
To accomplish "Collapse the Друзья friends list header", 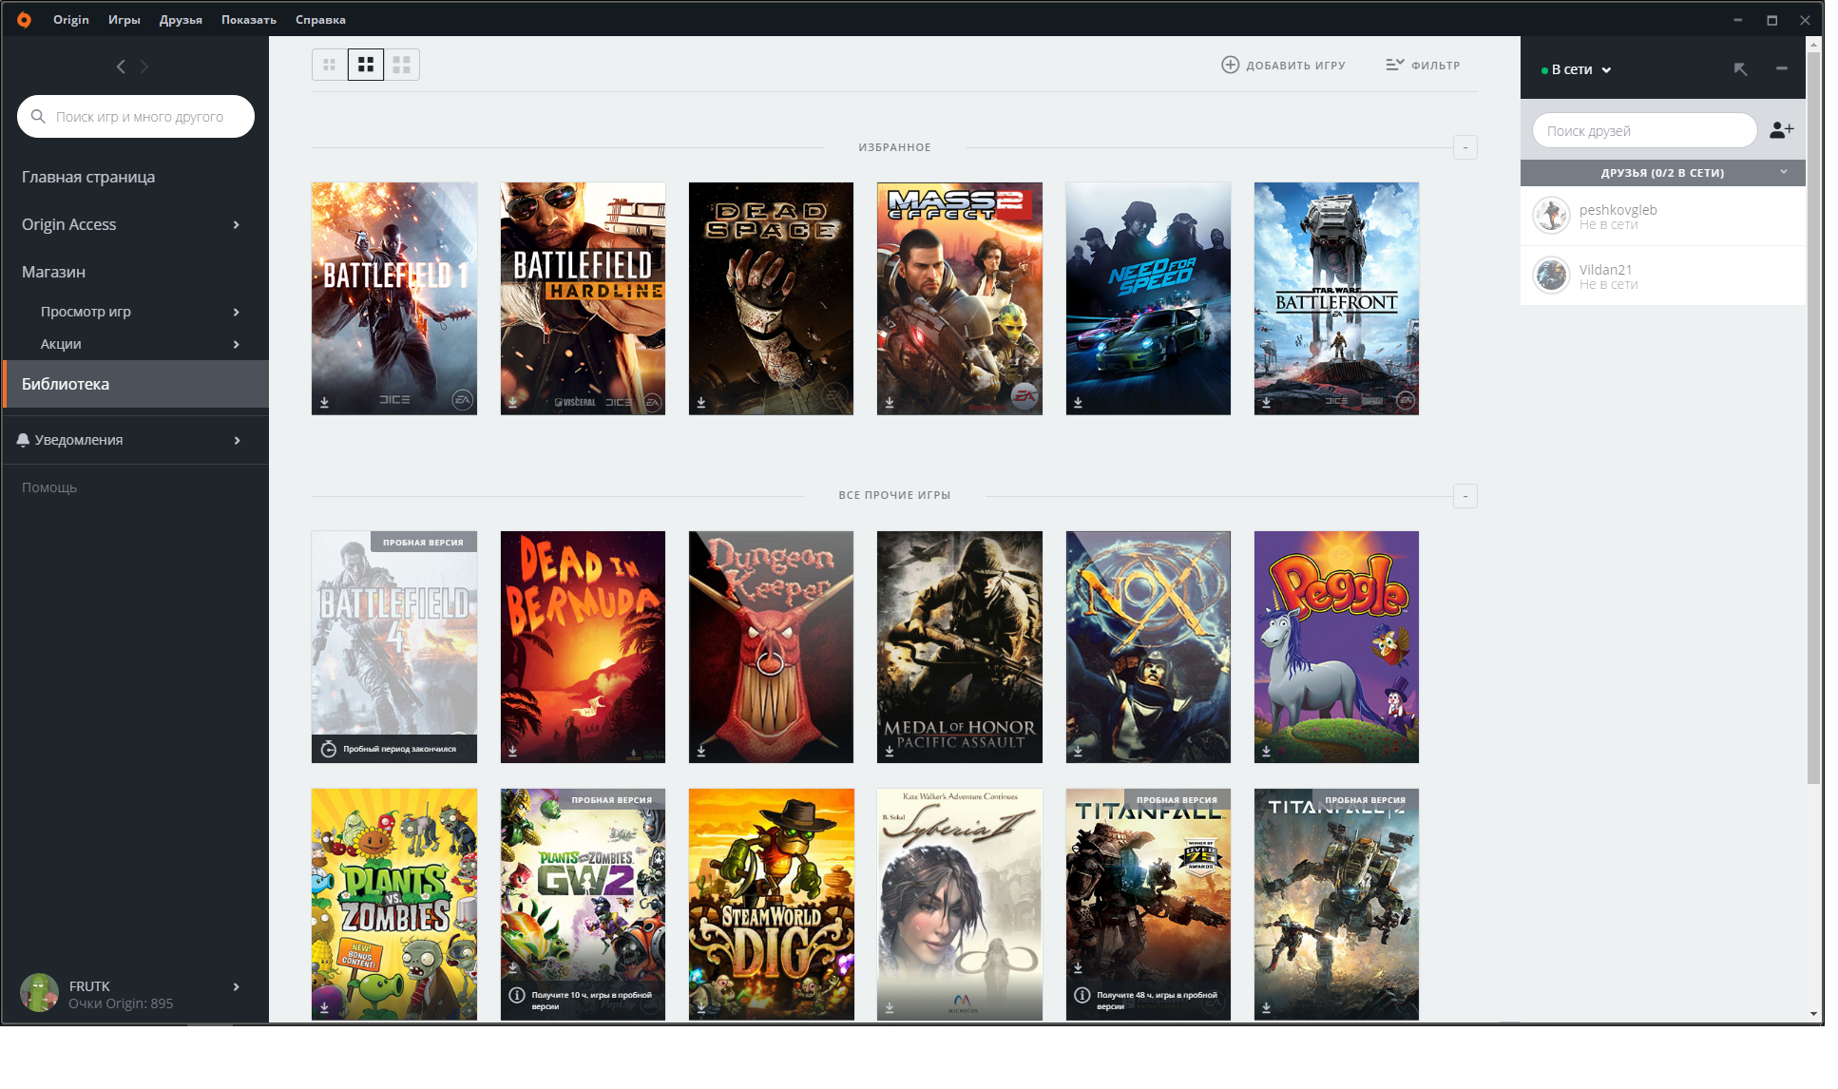I will [x=1663, y=172].
